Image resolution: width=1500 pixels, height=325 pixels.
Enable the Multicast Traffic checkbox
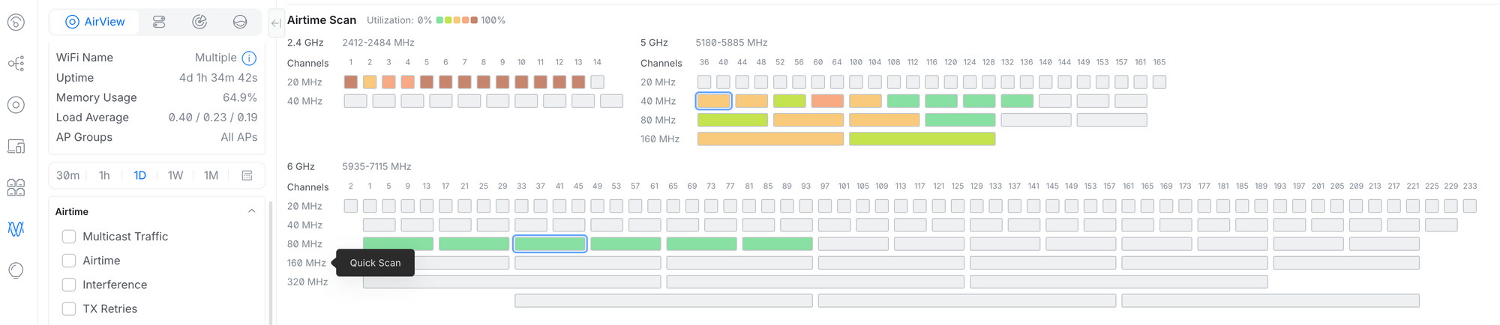pyautogui.click(x=69, y=237)
